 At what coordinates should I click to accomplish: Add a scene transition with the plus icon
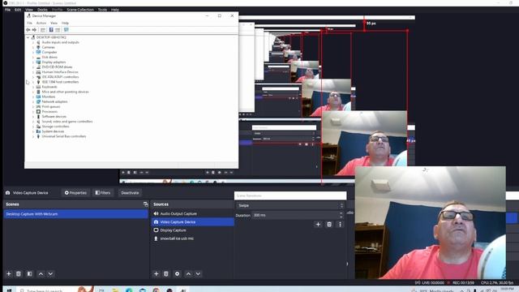318,224
